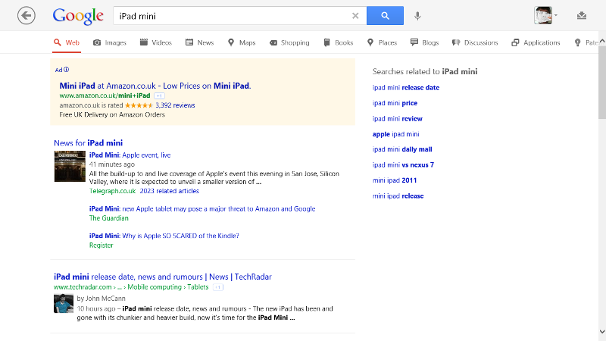Click the back arrow button
The image size is (606, 341).
[x=27, y=16]
